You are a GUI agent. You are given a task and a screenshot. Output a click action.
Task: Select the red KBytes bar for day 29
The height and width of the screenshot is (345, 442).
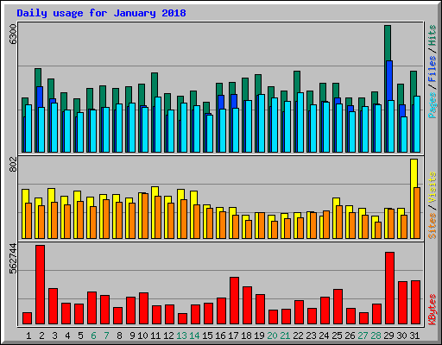389,288
